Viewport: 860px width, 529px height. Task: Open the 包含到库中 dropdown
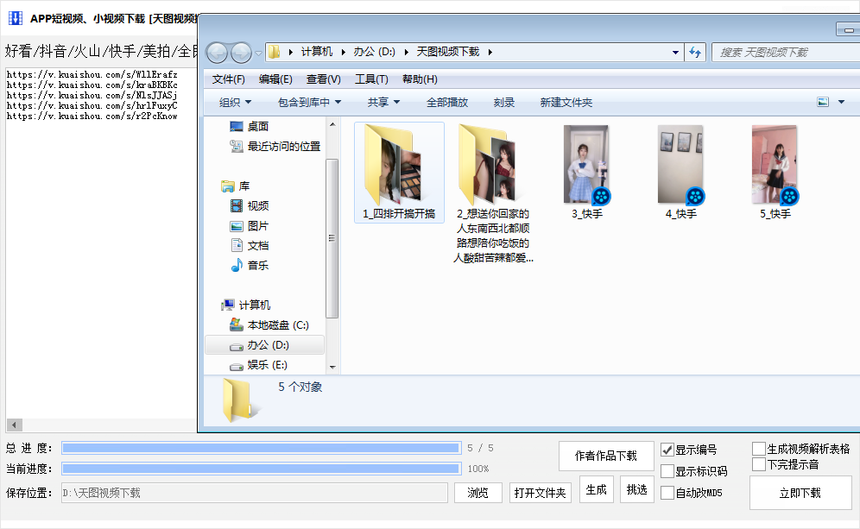click(309, 103)
